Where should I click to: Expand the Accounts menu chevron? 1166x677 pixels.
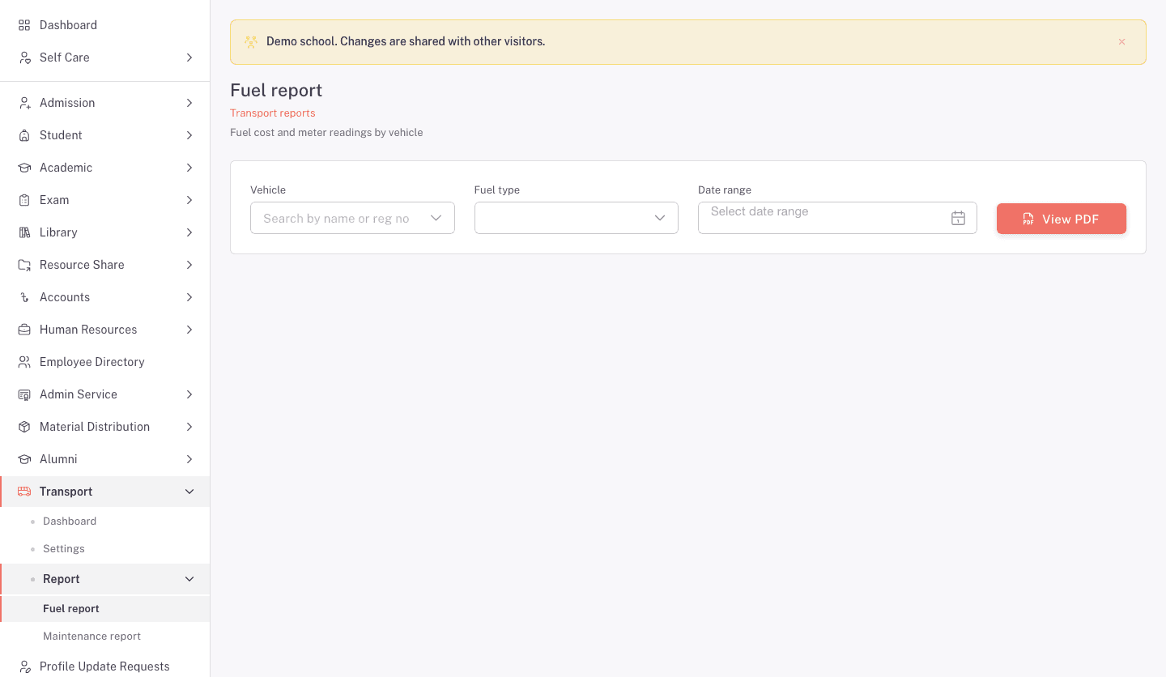point(189,297)
